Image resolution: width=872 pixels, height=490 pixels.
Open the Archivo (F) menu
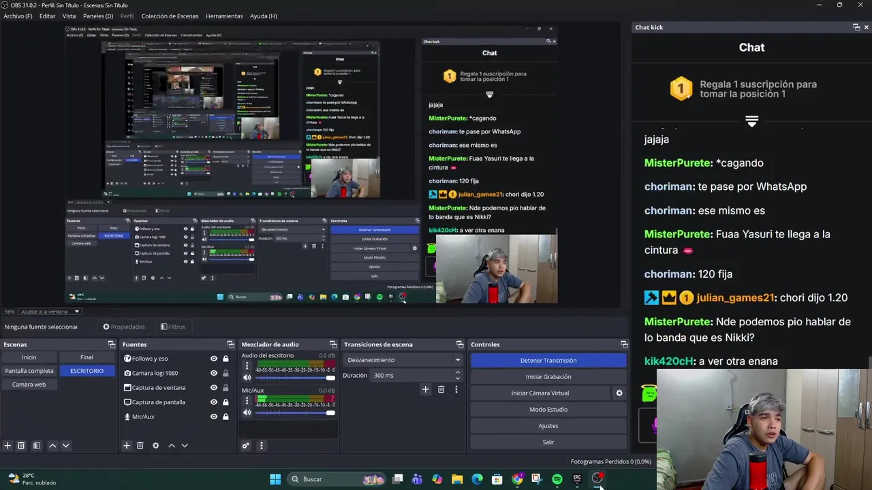pyautogui.click(x=18, y=16)
